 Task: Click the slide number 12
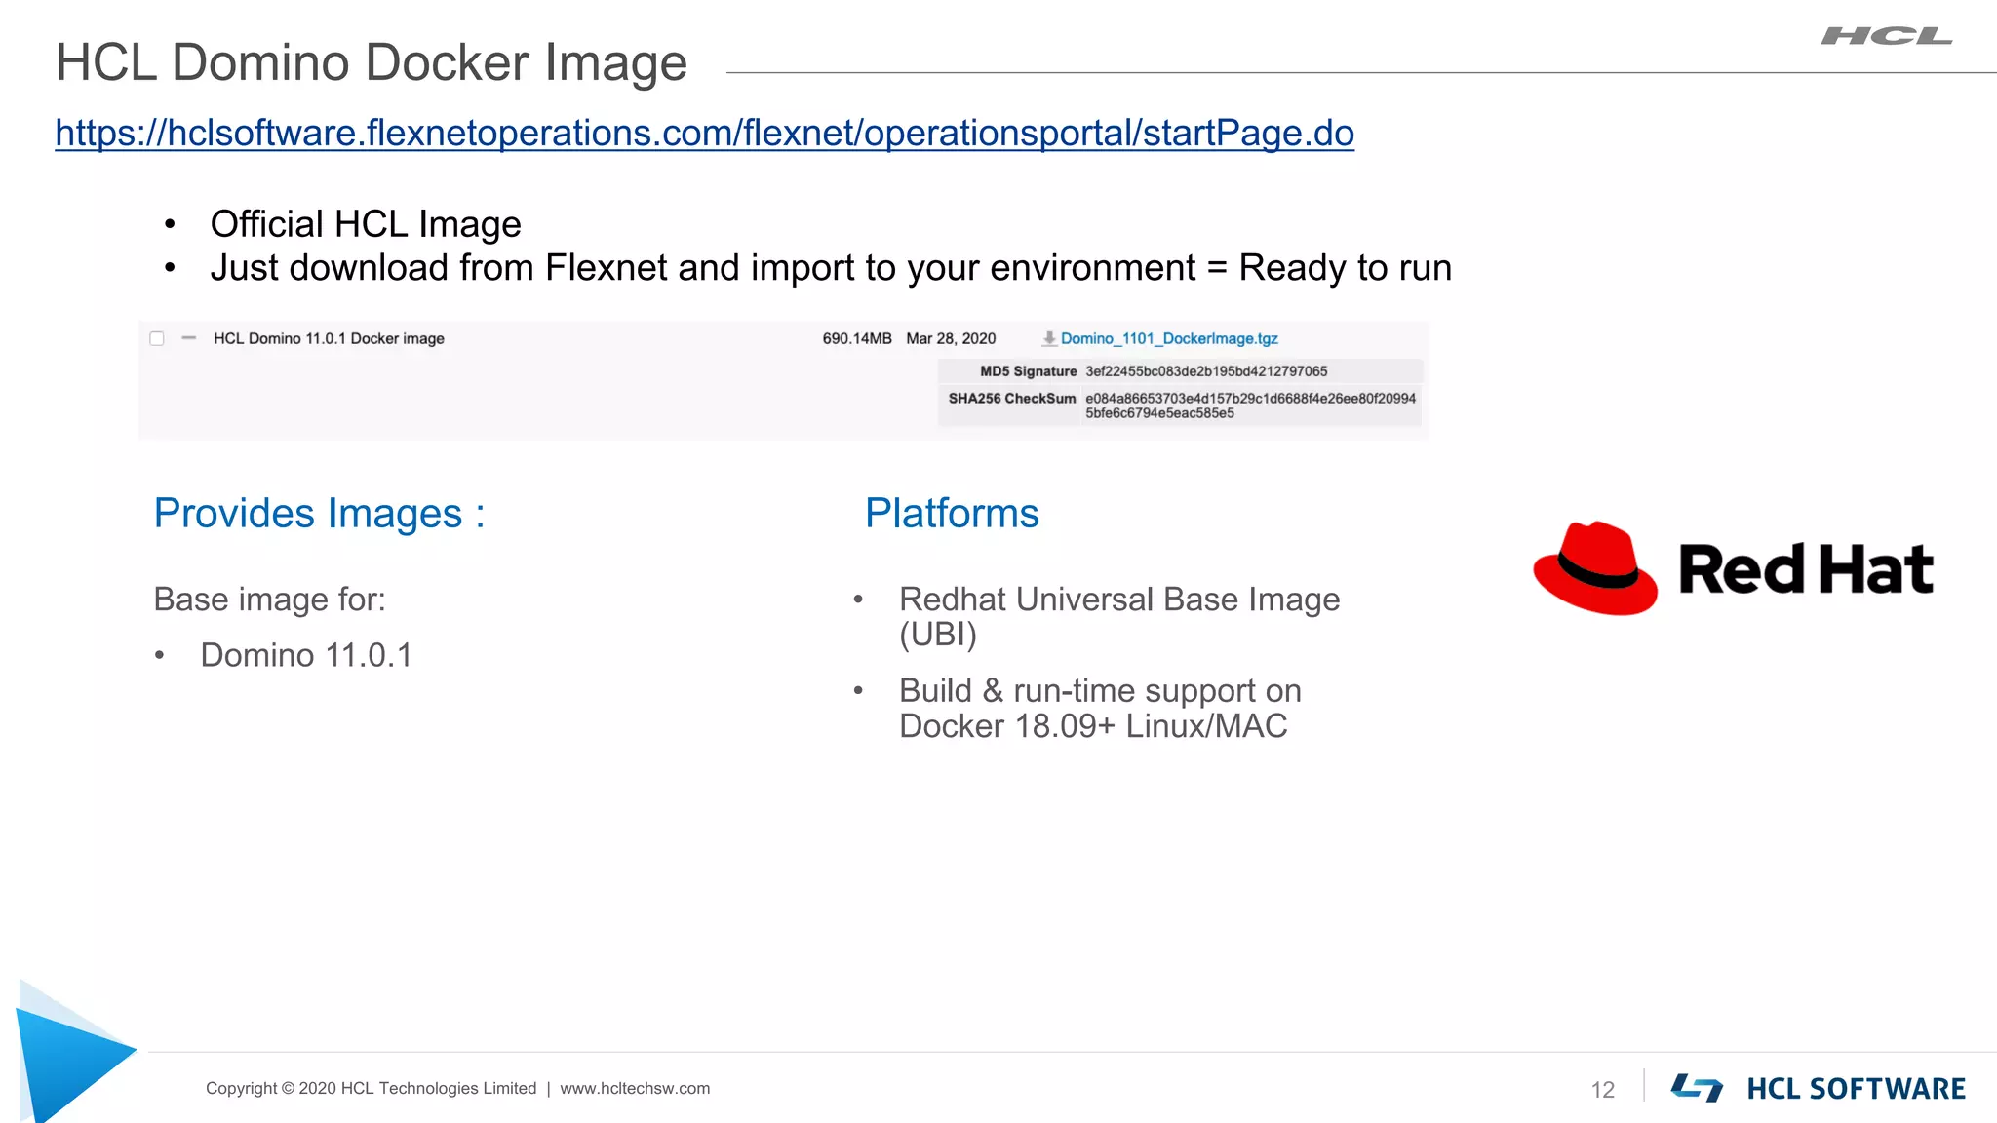pos(1603,1089)
